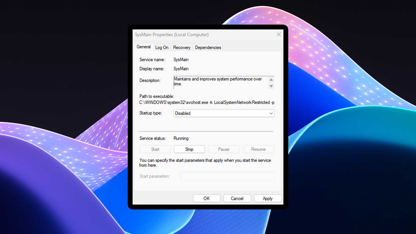416x234 pixels.
Task: Select the path to executable text
Action: coord(206,102)
